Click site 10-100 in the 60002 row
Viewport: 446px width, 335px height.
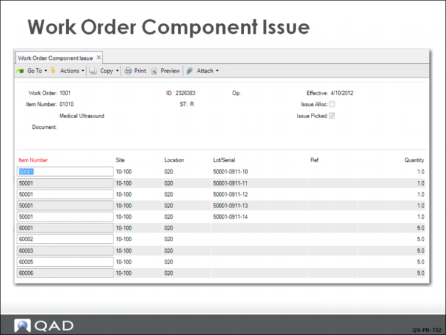(x=124, y=239)
